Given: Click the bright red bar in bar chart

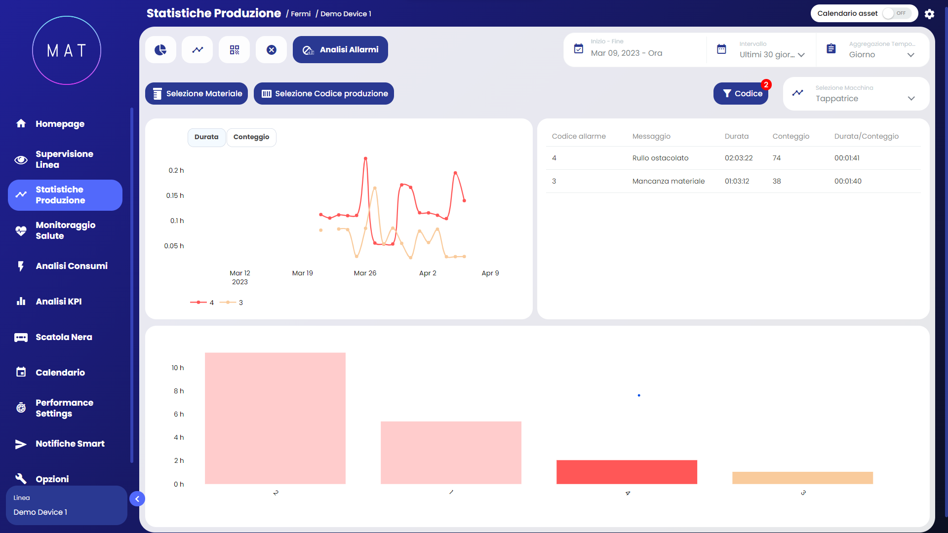Looking at the screenshot, I should coord(627,472).
